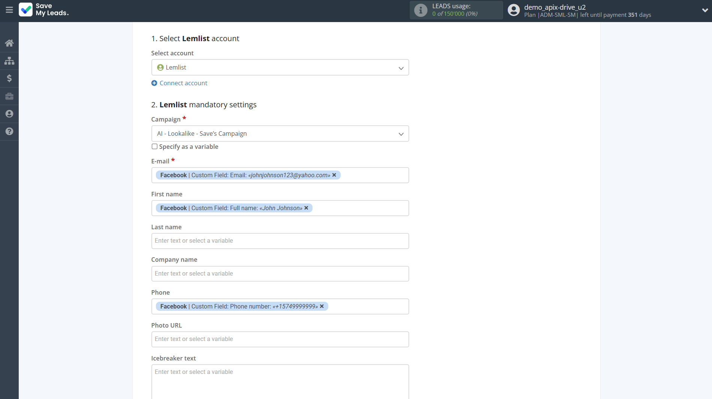Click into the Last name field
The width and height of the screenshot is (712, 399).
pyautogui.click(x=280, y=241)
